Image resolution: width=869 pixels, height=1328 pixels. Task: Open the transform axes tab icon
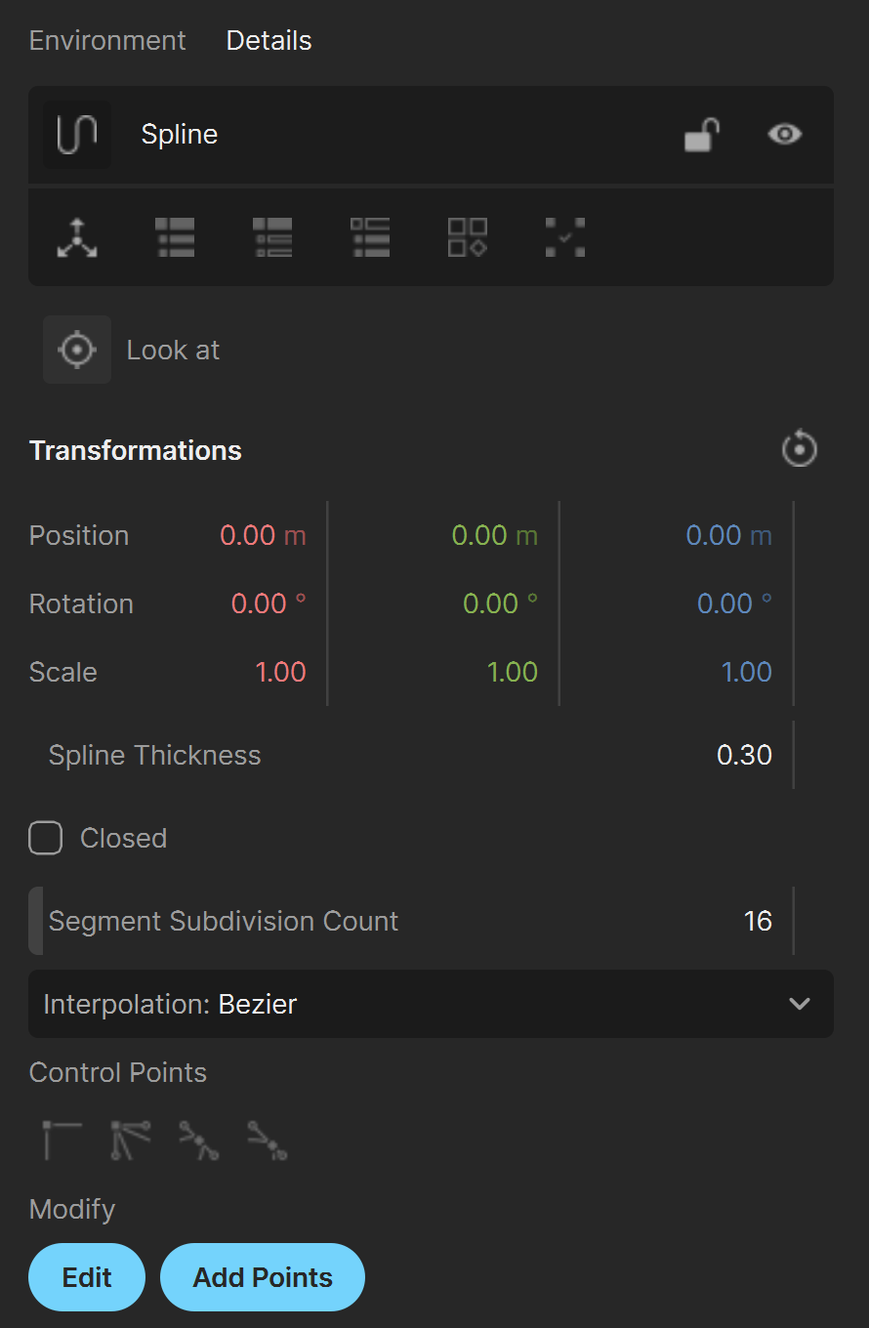[x=77, y=237]
